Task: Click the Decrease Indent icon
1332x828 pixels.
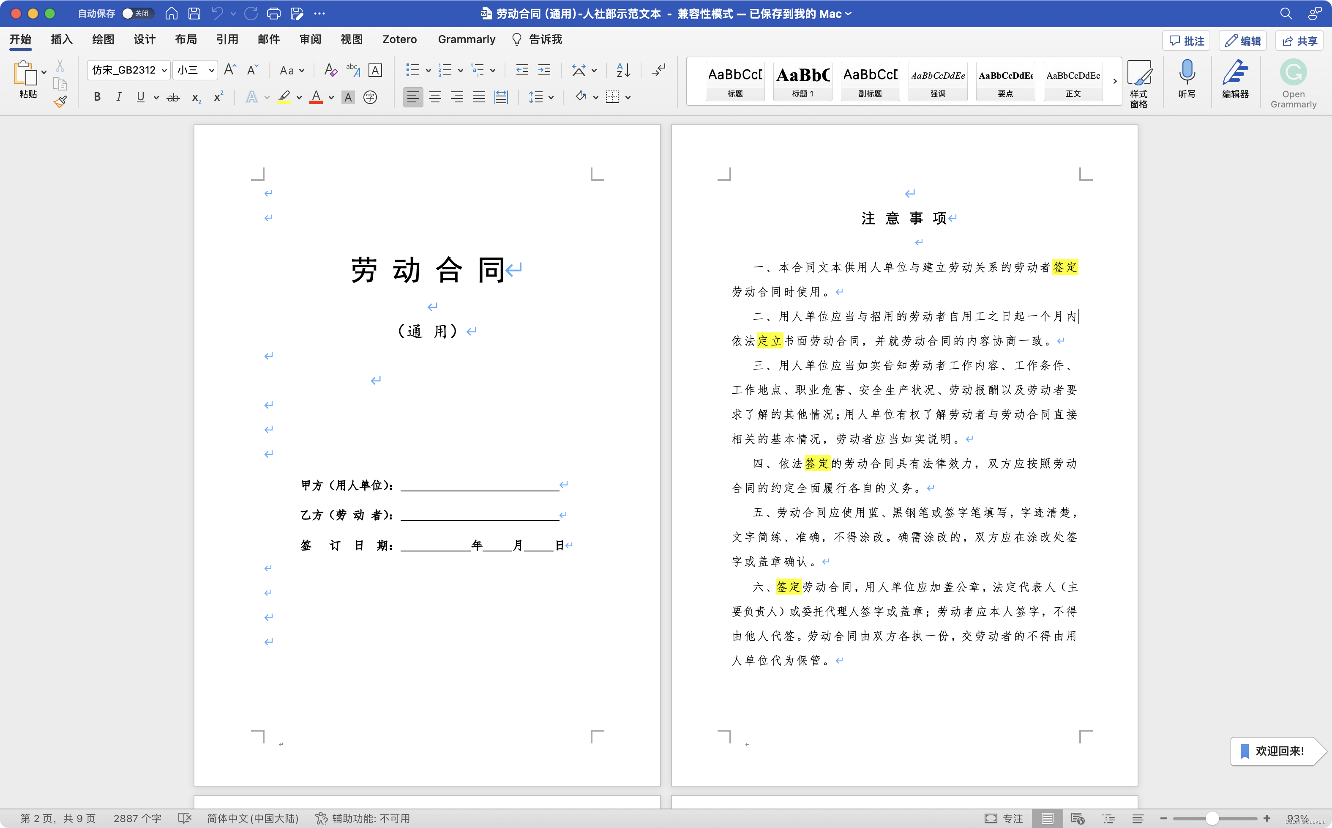Action: click(522, 69)
